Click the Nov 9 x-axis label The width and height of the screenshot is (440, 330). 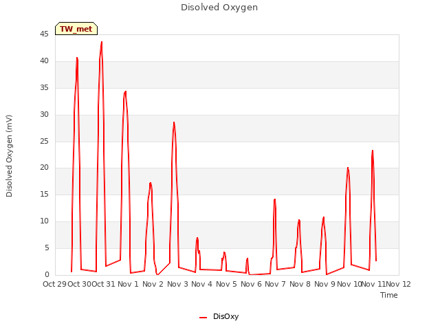pyautogui.click(x=324, y=284)
